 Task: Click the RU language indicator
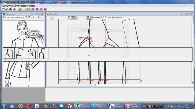pyautogui.click(x=144, y=106)
